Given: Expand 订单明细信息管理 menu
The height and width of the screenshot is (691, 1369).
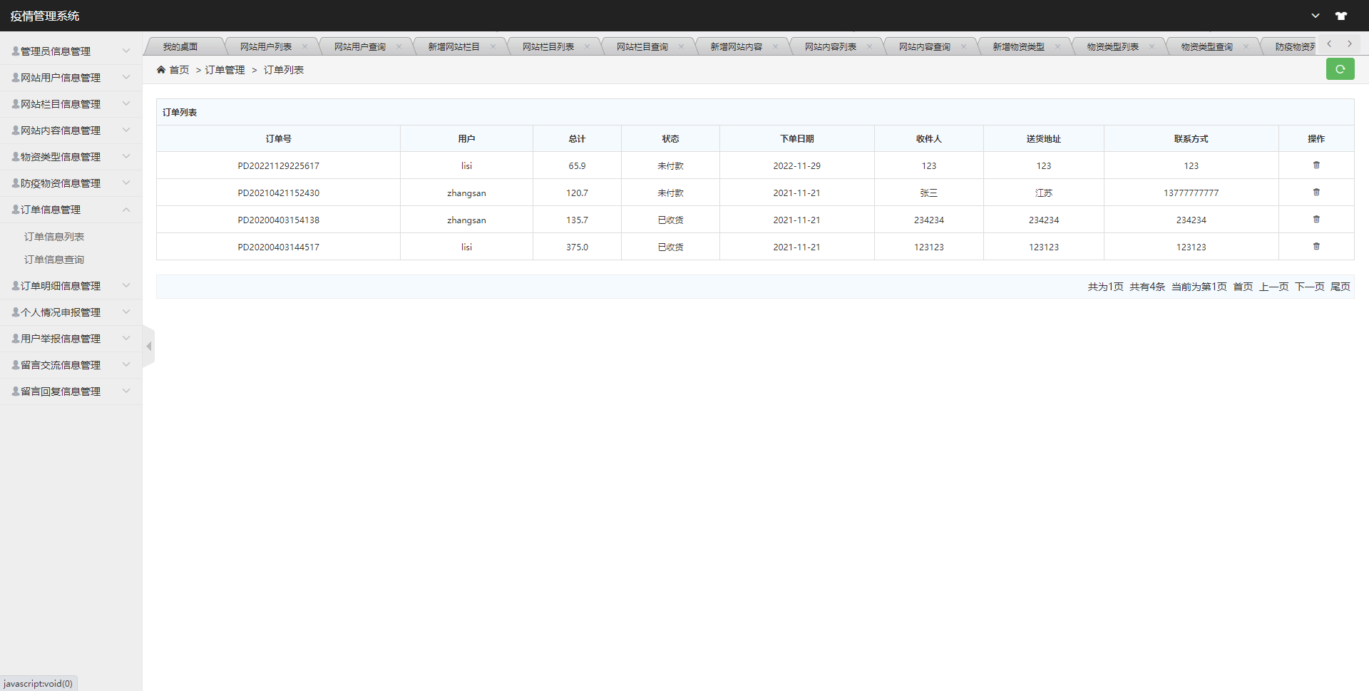Looking at the screenshot, I should 71,286.
